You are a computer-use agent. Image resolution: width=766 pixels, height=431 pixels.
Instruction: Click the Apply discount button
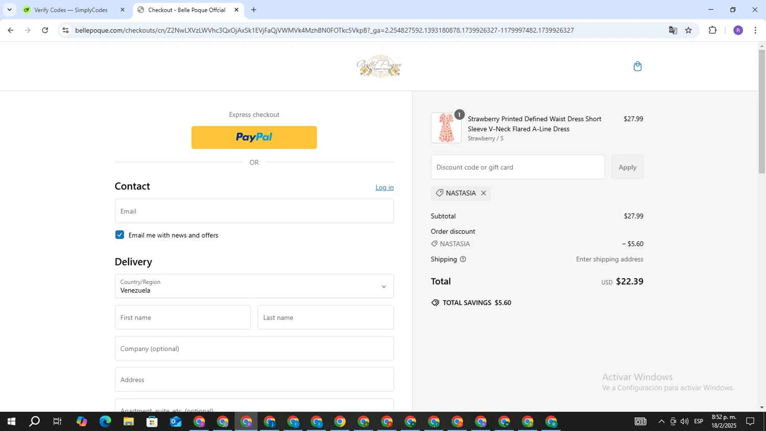[628, 167]
